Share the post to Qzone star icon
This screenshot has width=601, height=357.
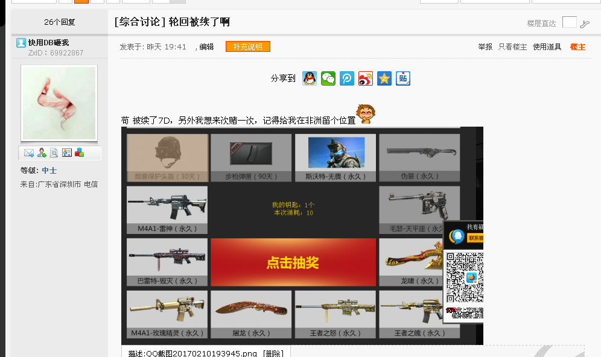click(384, 78)
